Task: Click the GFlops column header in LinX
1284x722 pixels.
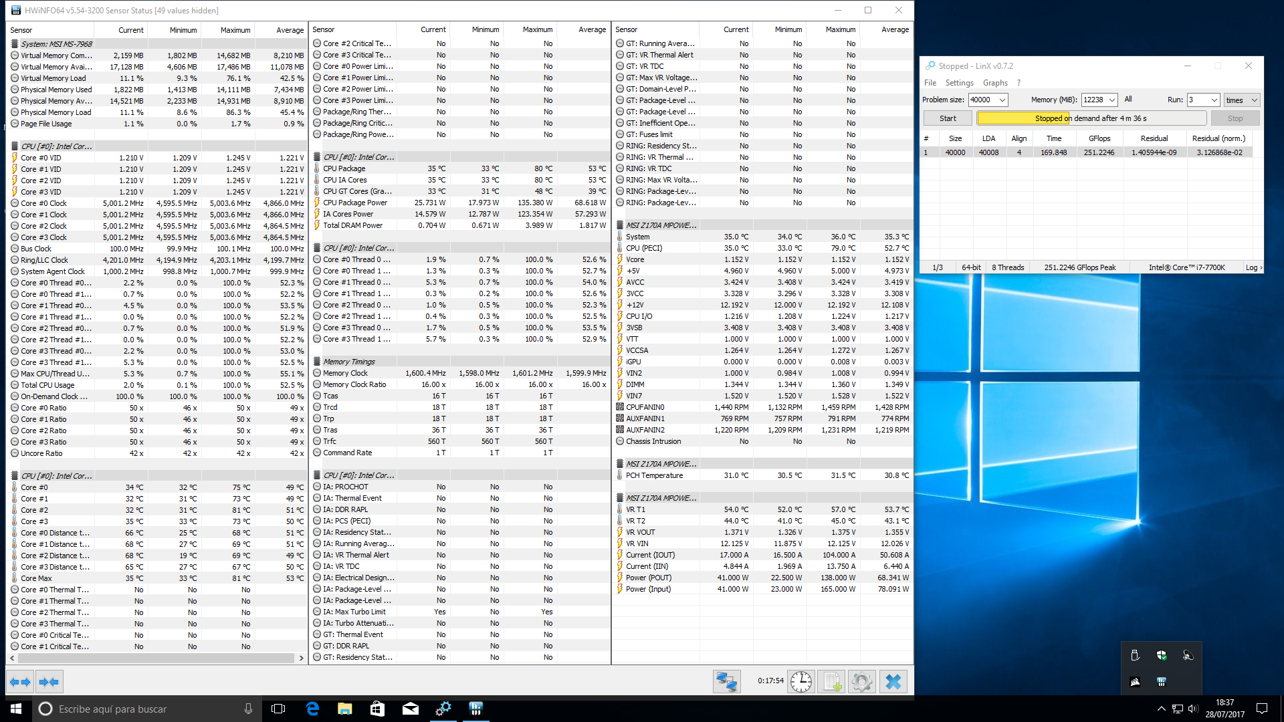Action: point(1099,138)
